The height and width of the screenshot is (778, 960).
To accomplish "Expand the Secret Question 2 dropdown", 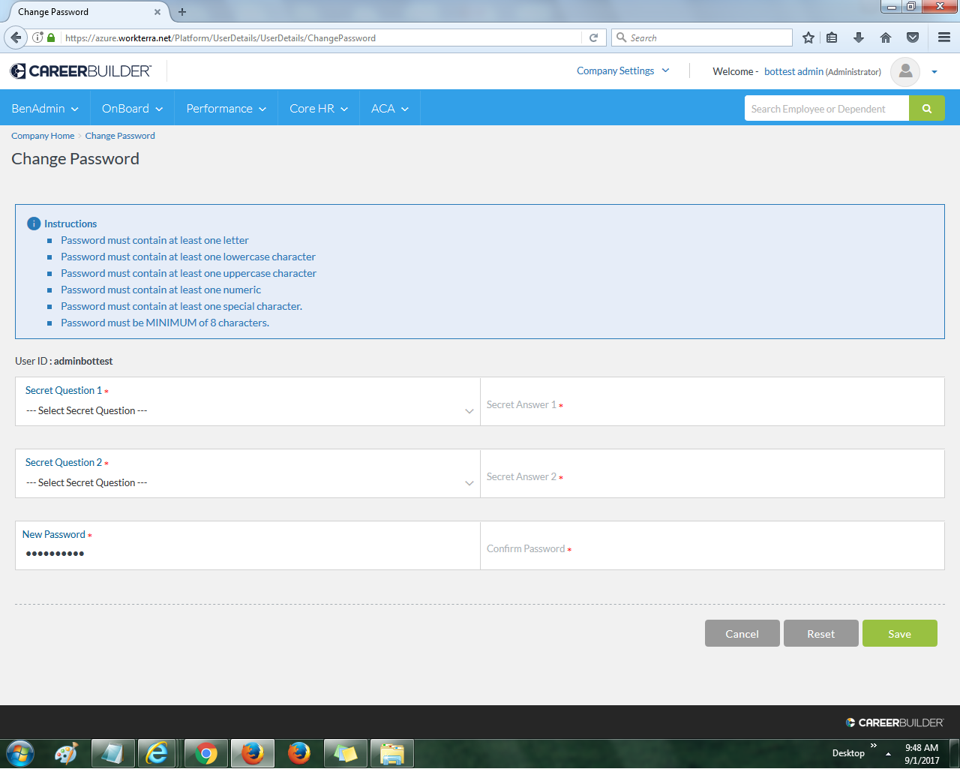I will [x=469, y=483].
